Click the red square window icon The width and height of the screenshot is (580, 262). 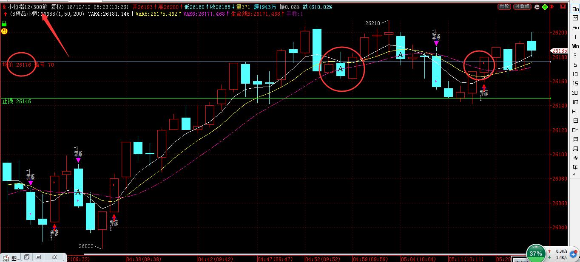[x=563, y=7]
